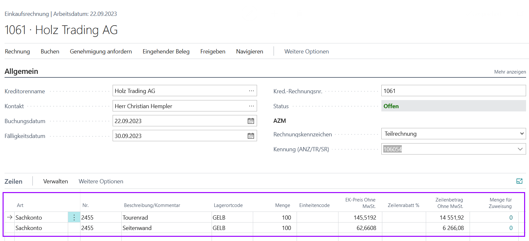Click the EK-Preis 145,5192 cell
This screenshot has height=241, width=529.
[360, 217]
